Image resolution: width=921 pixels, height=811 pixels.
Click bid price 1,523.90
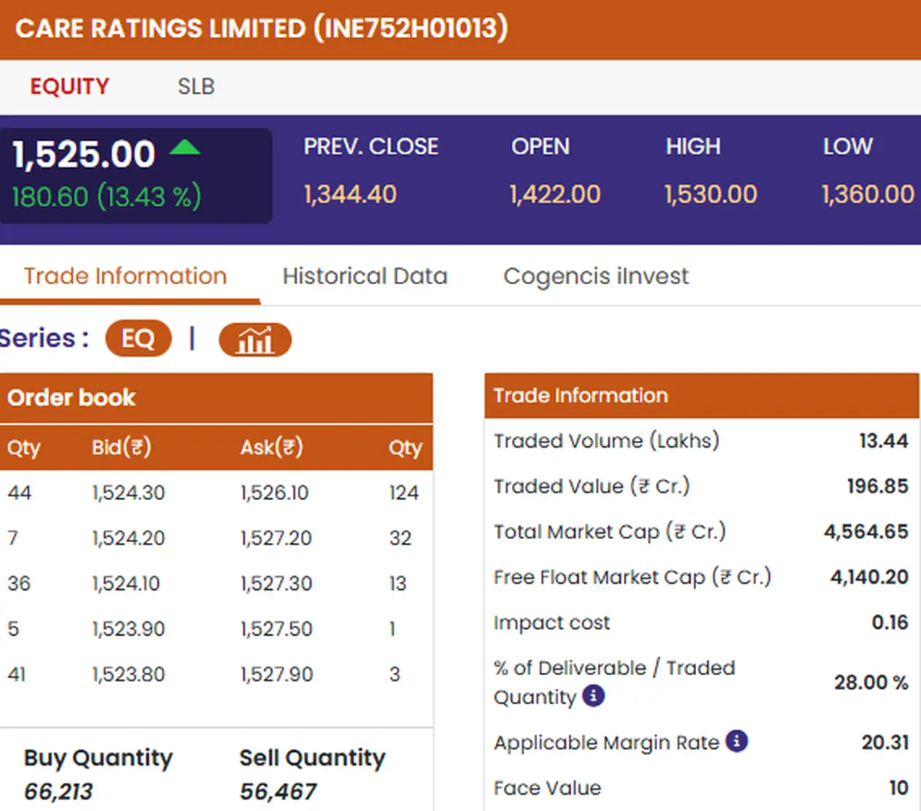coord(128,628)
